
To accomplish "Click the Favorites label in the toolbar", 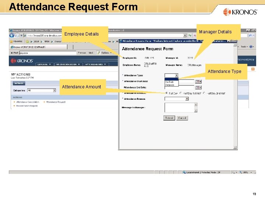I will point(18,41).
